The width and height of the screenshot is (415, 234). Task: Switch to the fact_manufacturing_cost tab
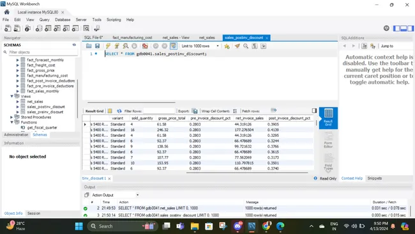pos(132,38)
